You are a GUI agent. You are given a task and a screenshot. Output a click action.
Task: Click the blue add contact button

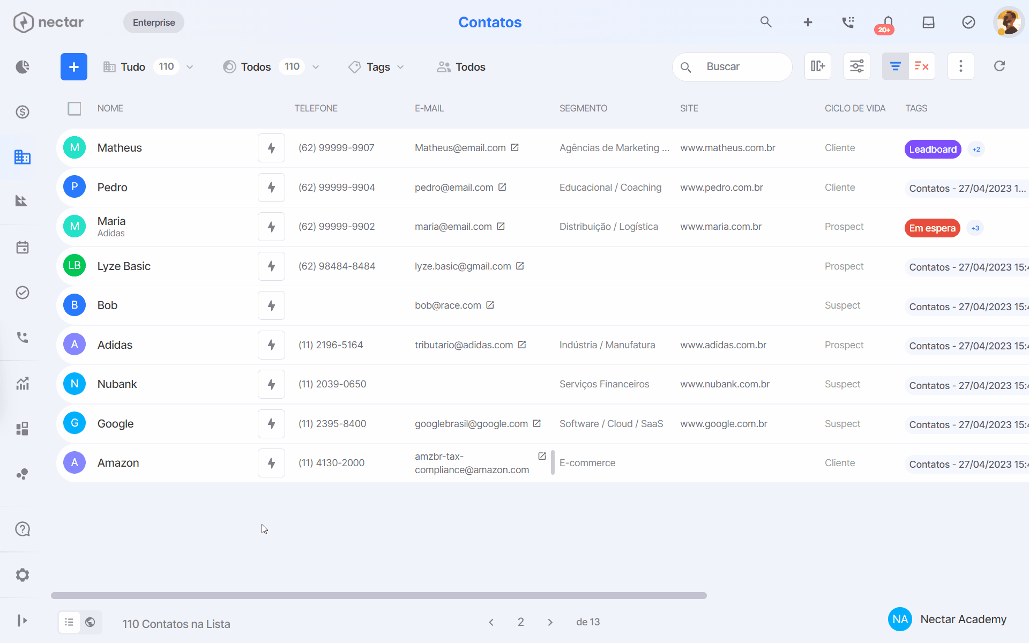click(74, 67)
